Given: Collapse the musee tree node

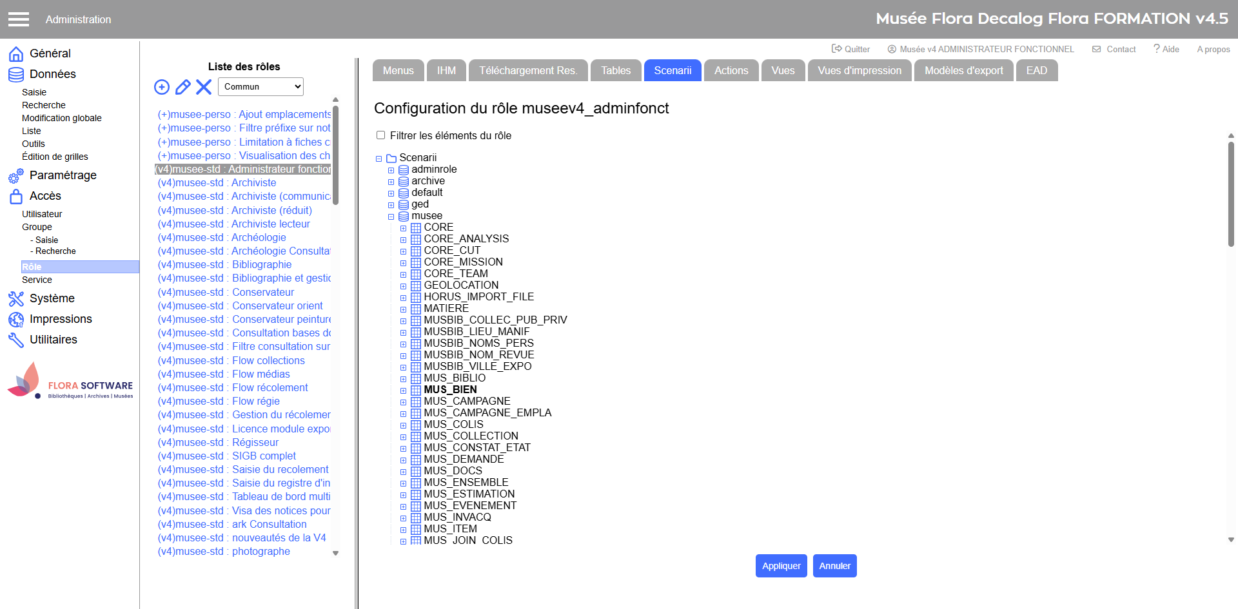Looking at the screenshot, I should (391, 217).
